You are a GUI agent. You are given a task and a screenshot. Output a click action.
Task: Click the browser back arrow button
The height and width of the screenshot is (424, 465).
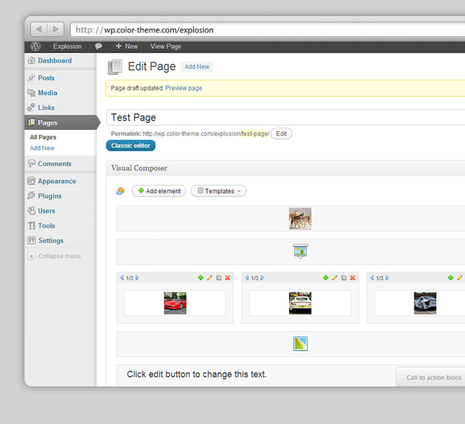(x=38, y=29)
